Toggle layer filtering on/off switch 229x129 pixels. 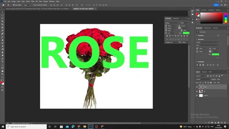pyautogui.click(x=222, y=76)
